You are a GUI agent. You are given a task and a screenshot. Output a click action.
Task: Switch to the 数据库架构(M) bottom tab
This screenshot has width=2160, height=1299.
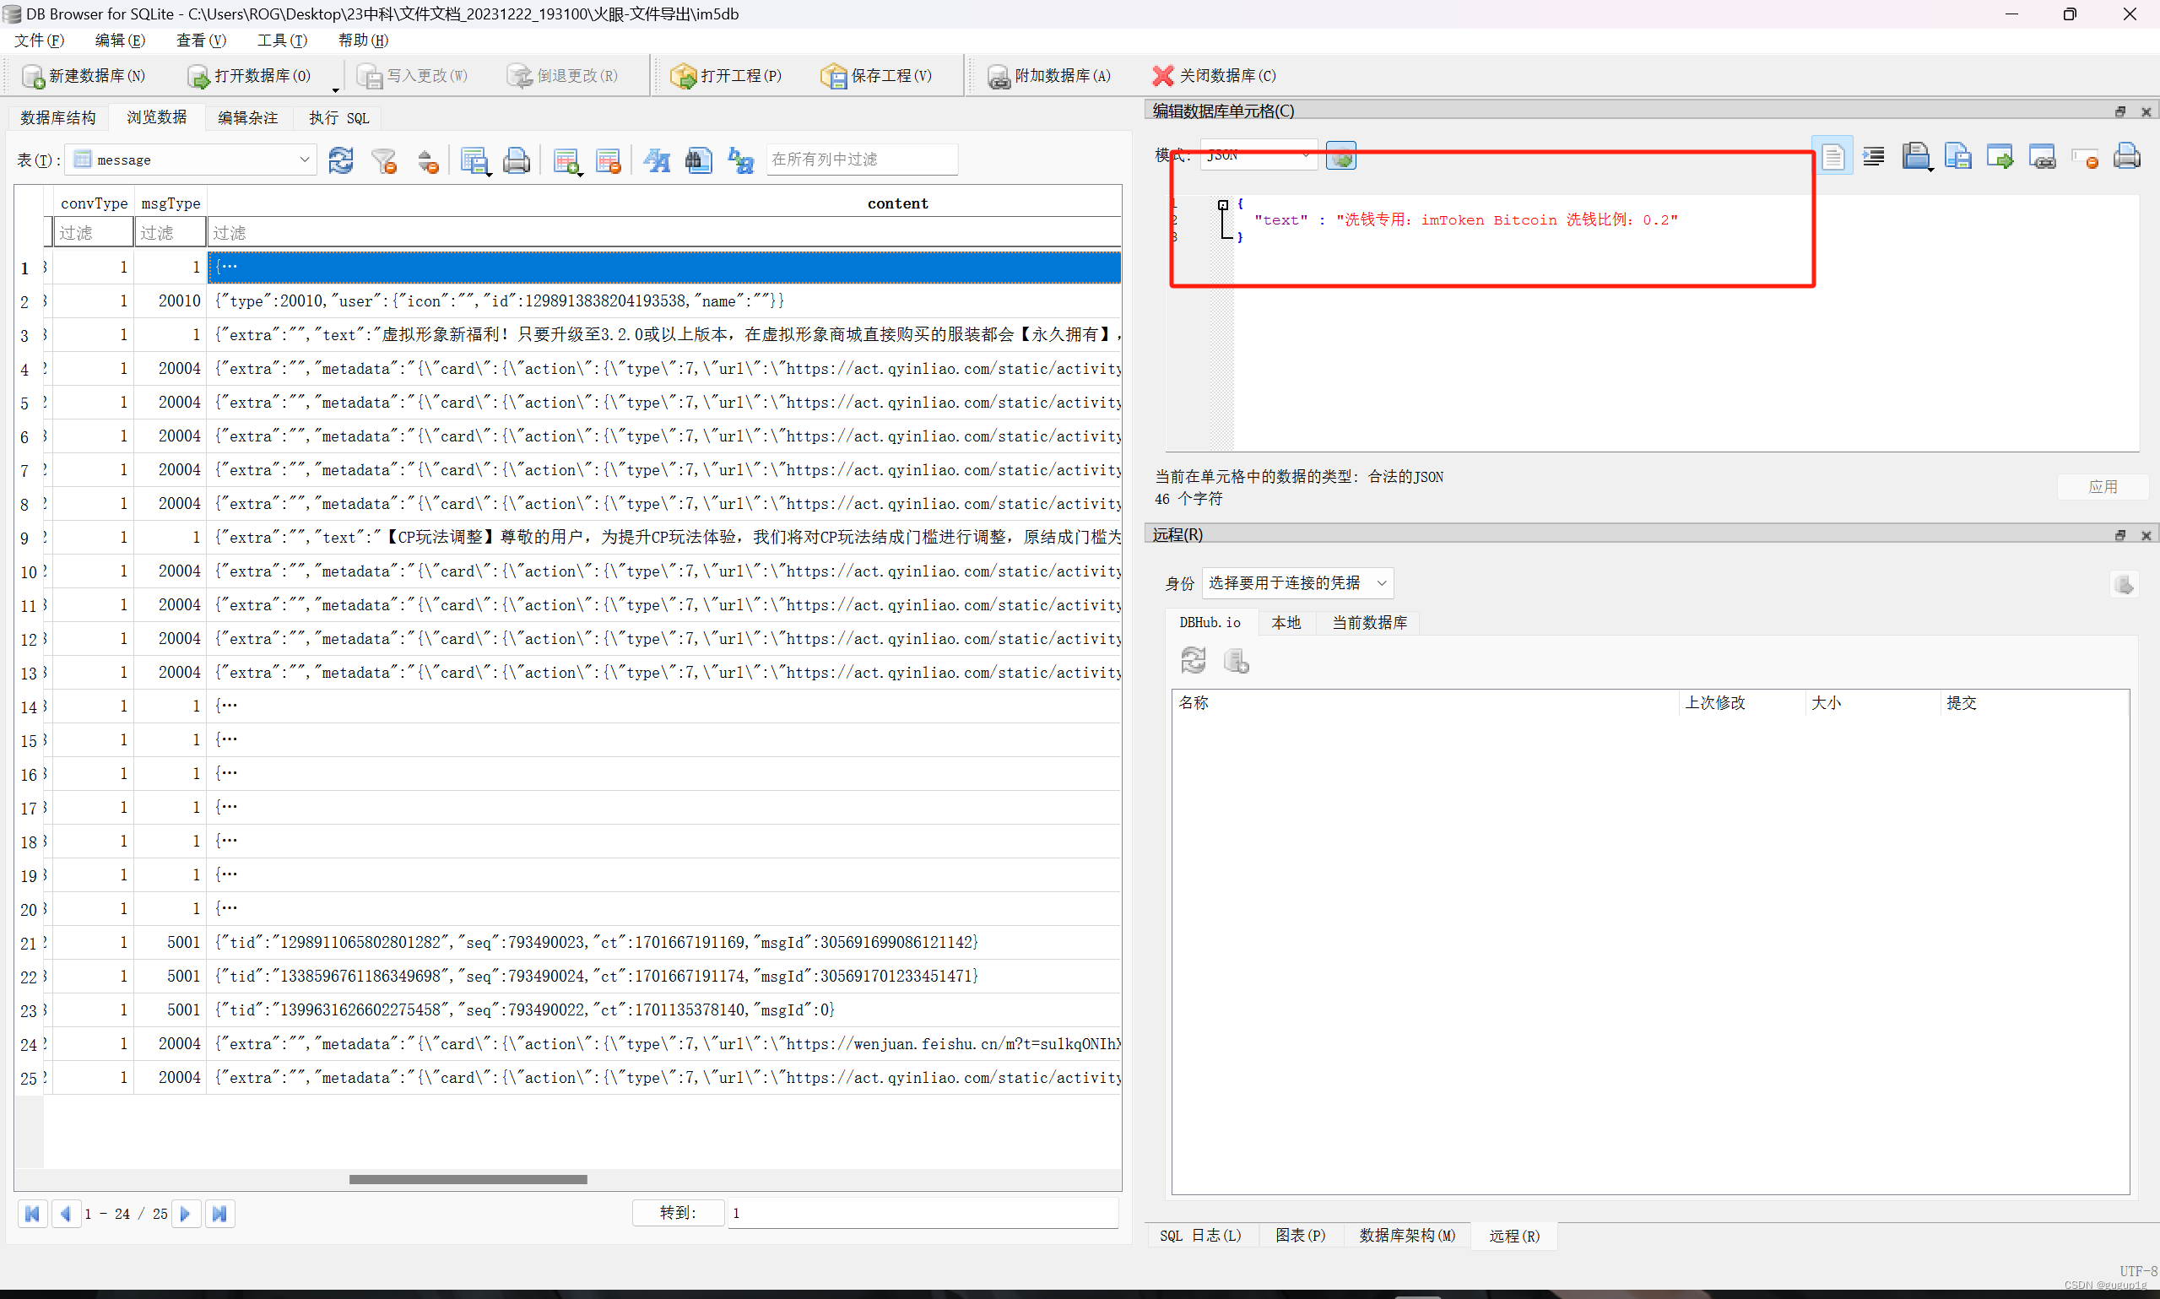pos(1406,1235)
